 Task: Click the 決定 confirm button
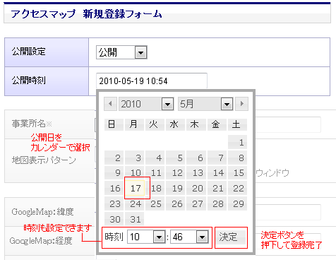pos(231,237)
